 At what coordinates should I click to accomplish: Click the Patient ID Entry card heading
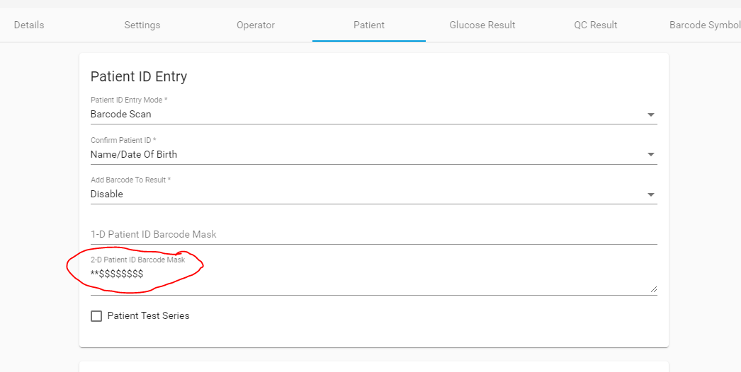tap(139, 76)
